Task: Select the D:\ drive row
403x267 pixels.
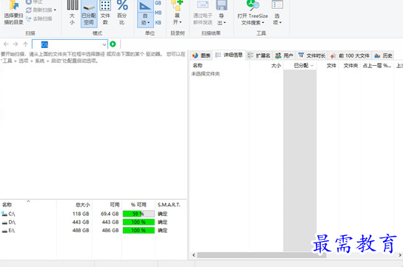Action: tap(93, 222)
